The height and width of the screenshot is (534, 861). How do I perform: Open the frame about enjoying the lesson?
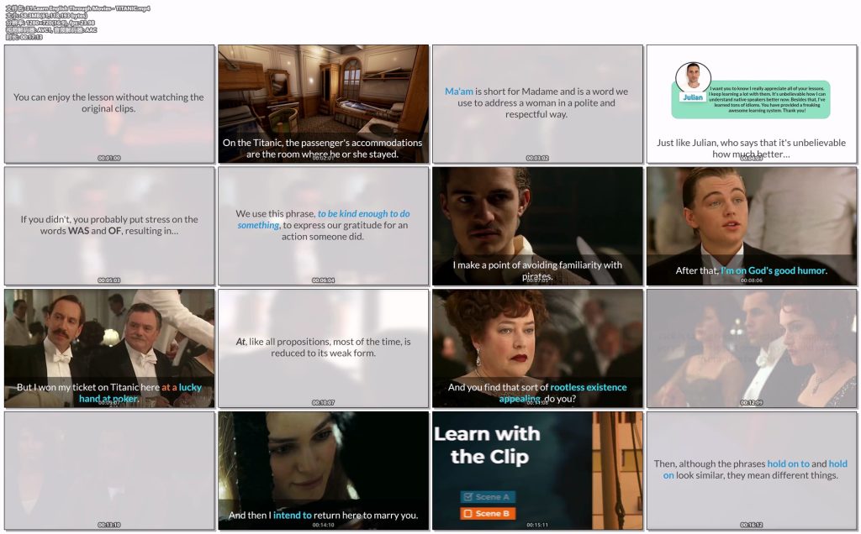point(109,104)
